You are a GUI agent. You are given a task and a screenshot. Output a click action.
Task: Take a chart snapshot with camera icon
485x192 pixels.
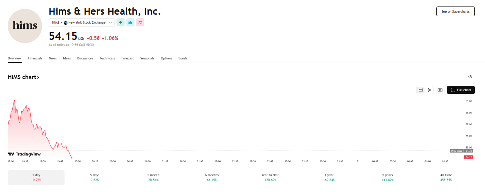[440, 90]
